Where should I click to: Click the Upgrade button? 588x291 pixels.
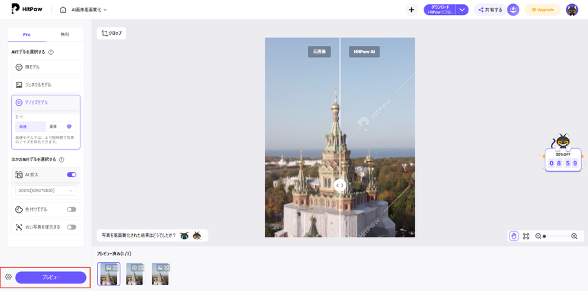coord(543,10)
